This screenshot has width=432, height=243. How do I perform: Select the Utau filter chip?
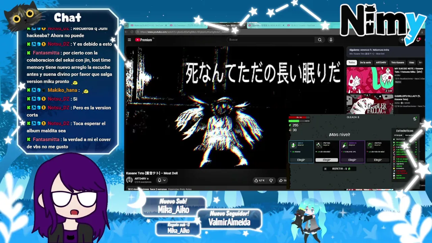(411, 62)
